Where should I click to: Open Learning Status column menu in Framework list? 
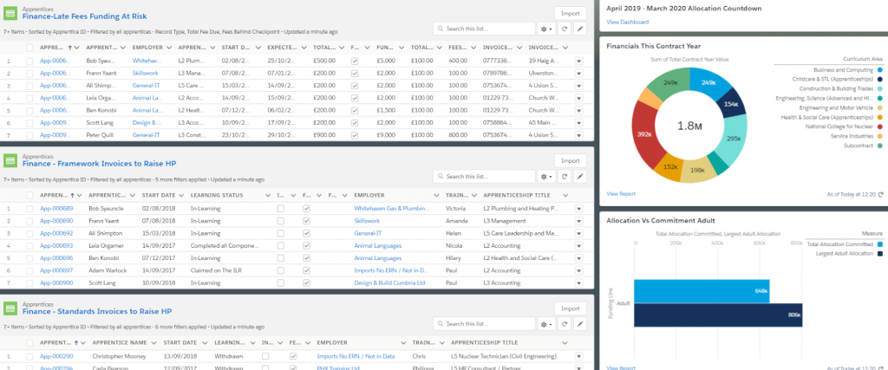[268, 195]
